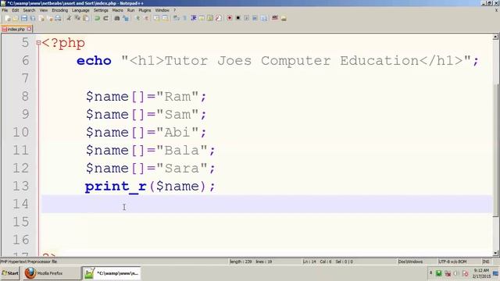Open the ? help menu
The image size is (500, 281).
point(175,10)
